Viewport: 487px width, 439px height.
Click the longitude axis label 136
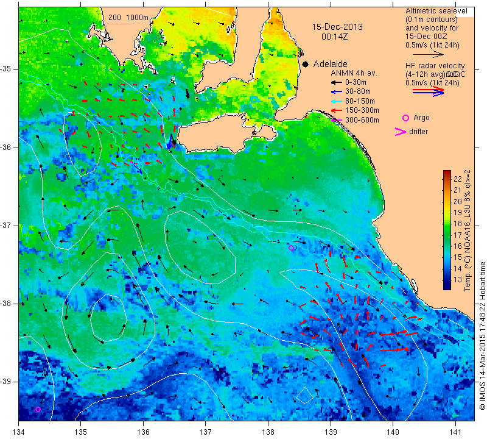(x=143, y=432)
